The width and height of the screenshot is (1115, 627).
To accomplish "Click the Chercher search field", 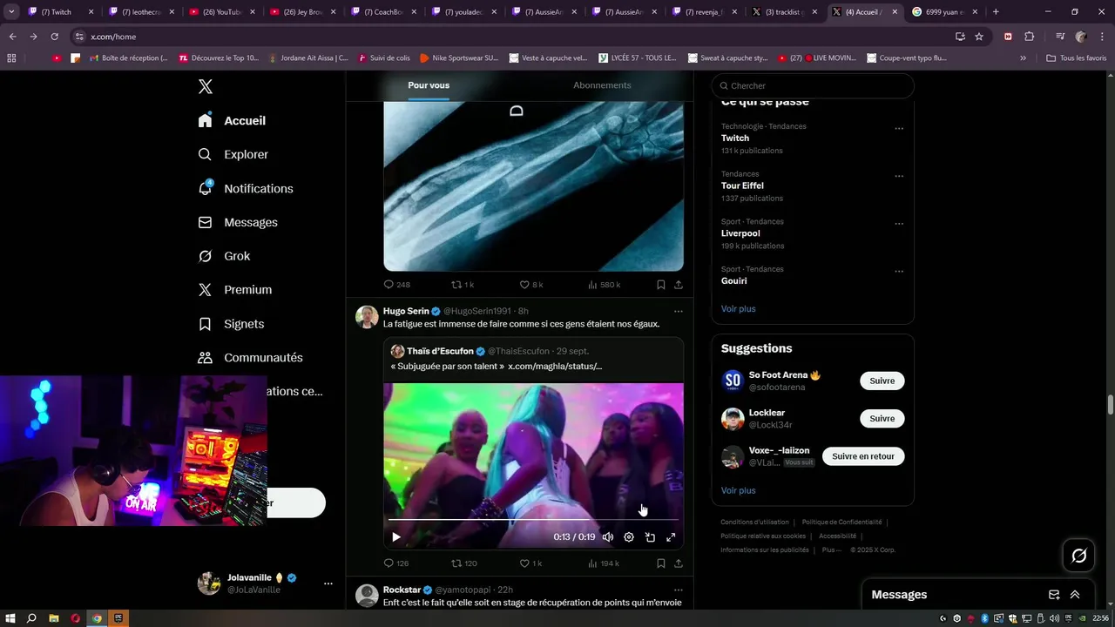I will click(x=812, y=85).
